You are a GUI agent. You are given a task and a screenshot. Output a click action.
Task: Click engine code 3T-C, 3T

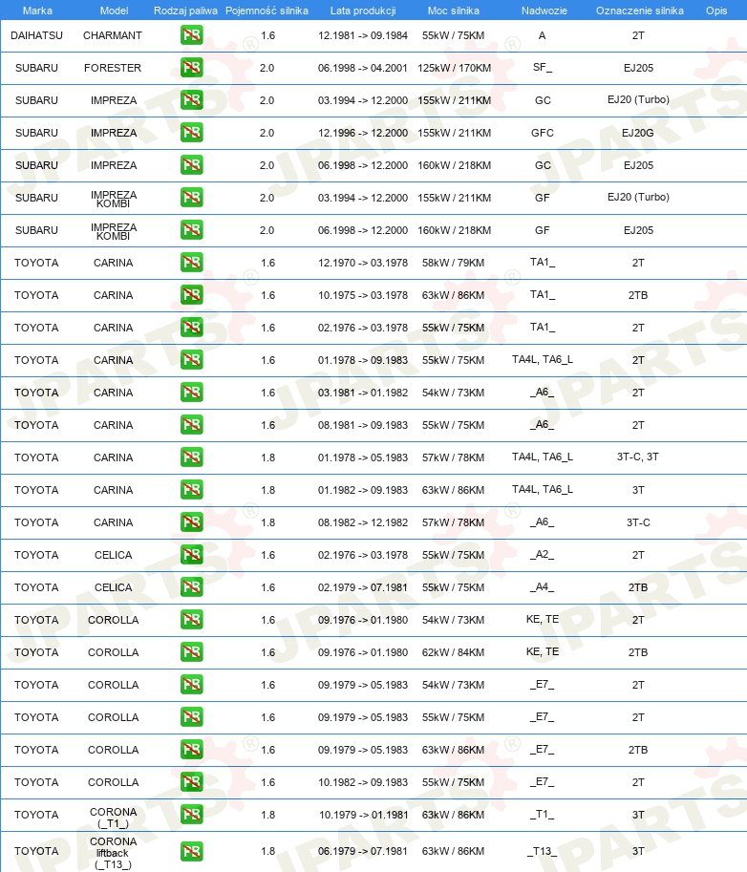[638, 457]
